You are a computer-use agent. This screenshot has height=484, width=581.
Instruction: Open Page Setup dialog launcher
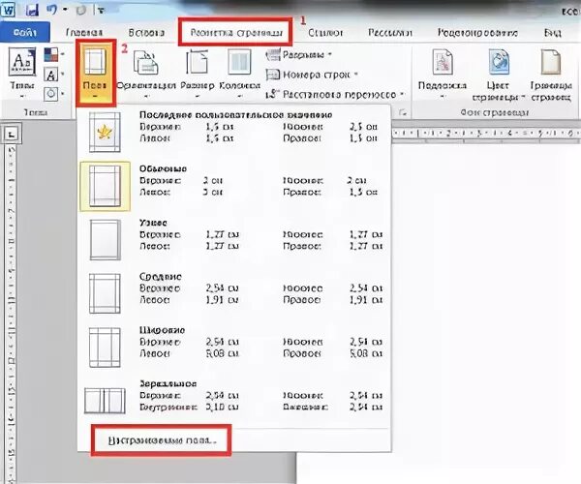(403, 112)
